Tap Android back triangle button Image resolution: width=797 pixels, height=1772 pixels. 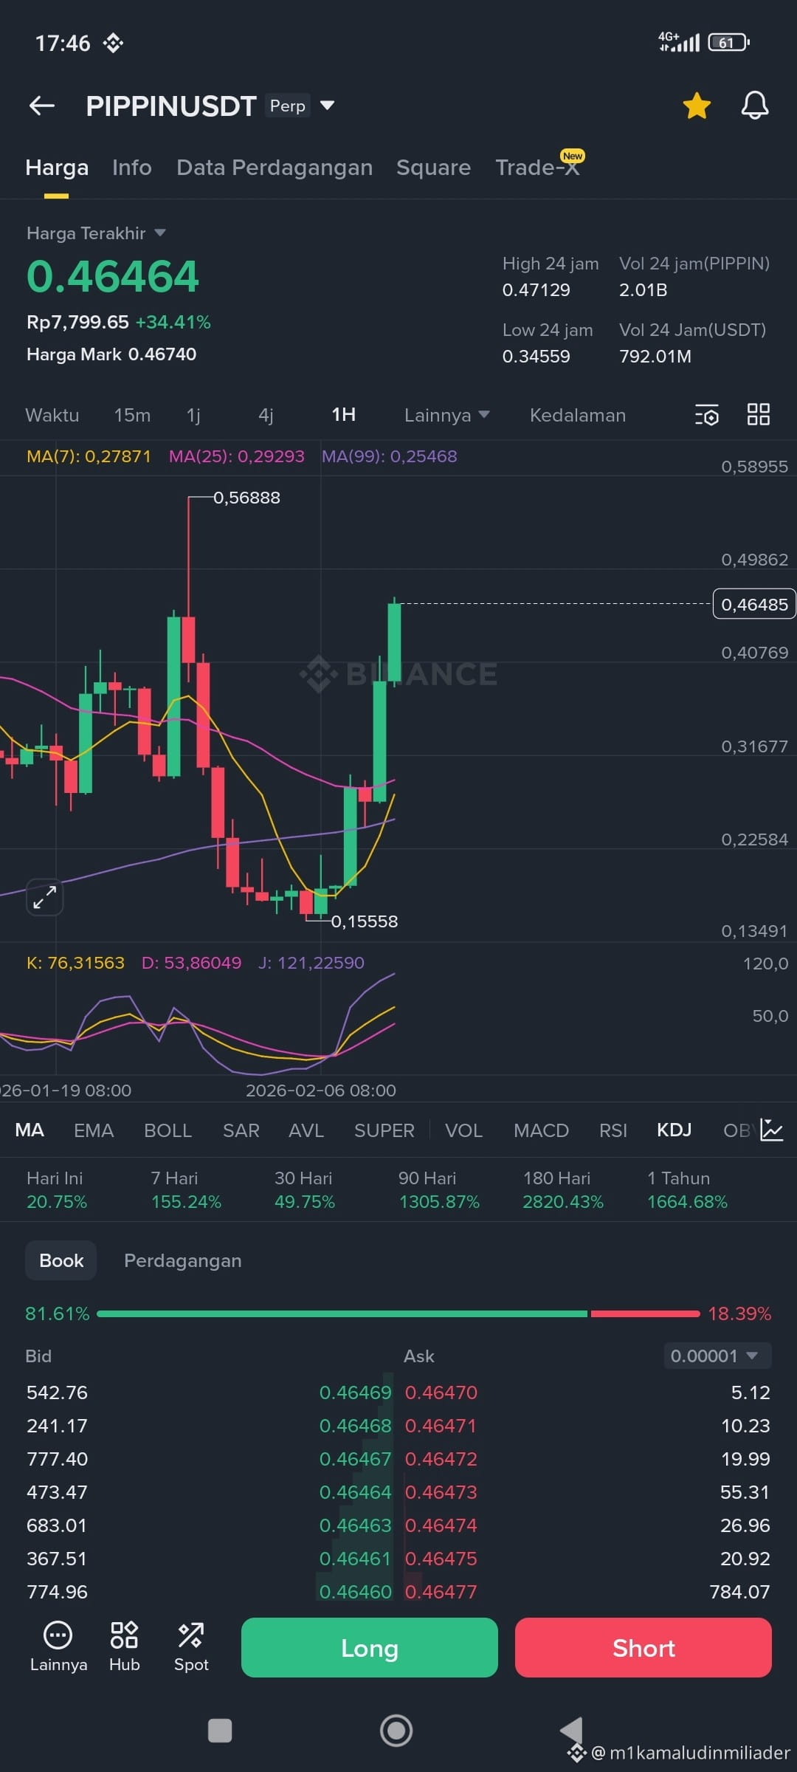tap(571, 1730)
